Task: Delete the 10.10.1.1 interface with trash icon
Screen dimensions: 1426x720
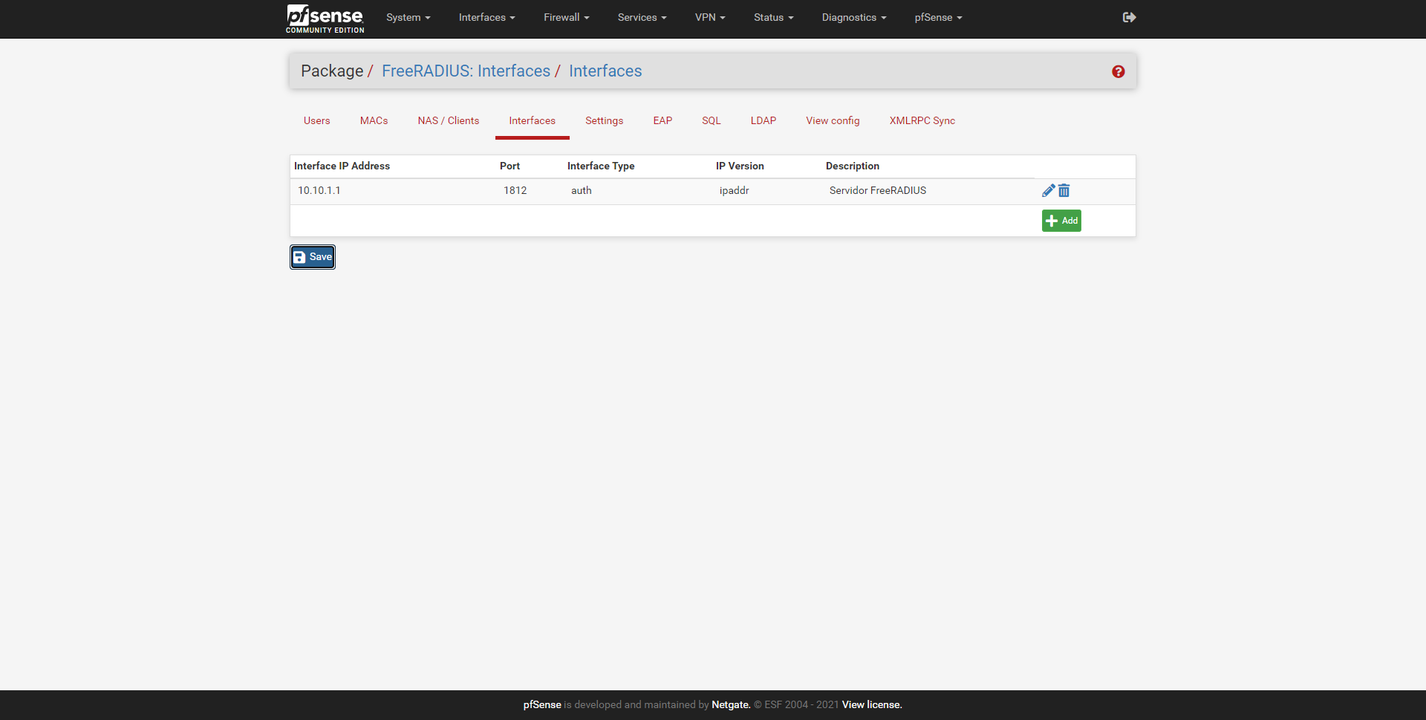Action: [1064, 191]
